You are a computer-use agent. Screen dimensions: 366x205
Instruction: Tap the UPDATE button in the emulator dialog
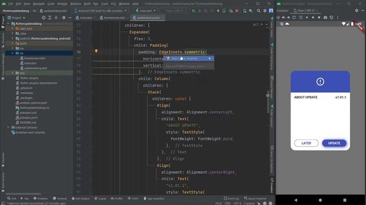pyautogui.click(x=334, y=143)
